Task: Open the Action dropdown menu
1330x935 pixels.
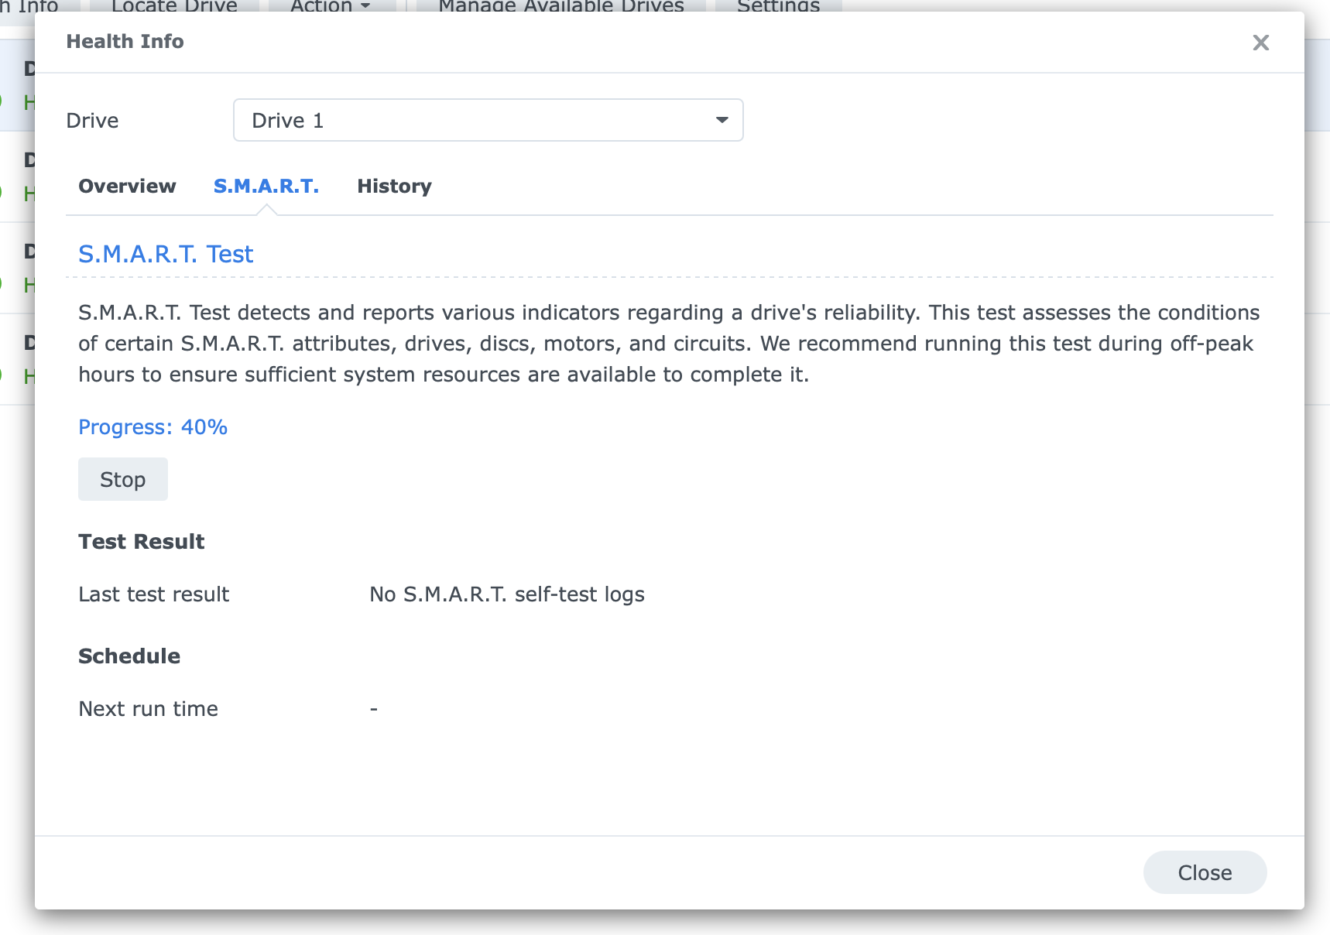Action: tap(330, 6)
